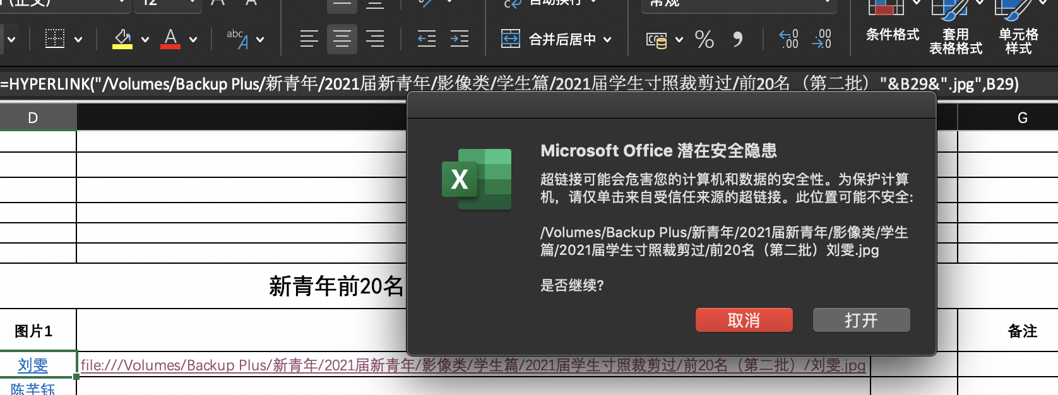Viewport: 1058px width, 395px height.
Task: Click the comma style icon
Action: (737, 39)
